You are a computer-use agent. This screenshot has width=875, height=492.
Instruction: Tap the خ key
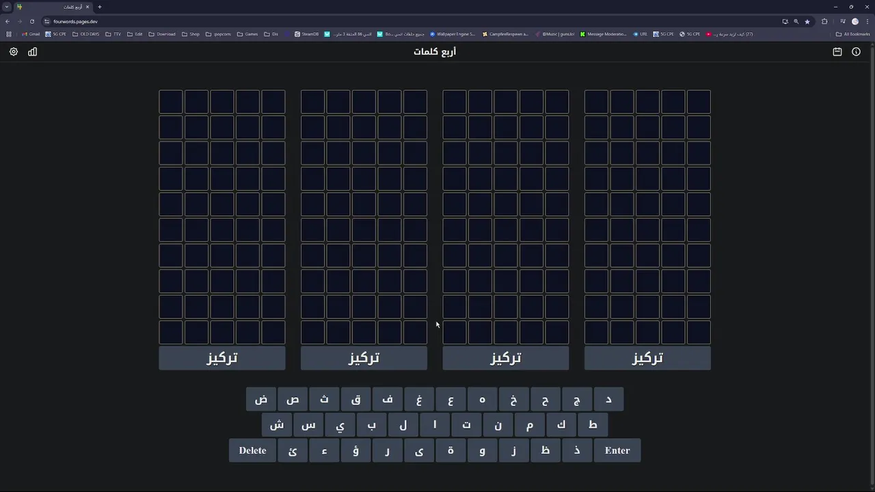[x=513, y=399]
